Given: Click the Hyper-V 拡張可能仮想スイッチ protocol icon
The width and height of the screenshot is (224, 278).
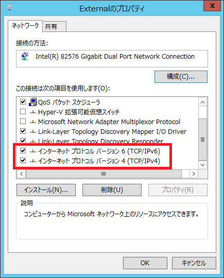Looking at the screenshot, I should pyautogui.click(x=33, y=112).
